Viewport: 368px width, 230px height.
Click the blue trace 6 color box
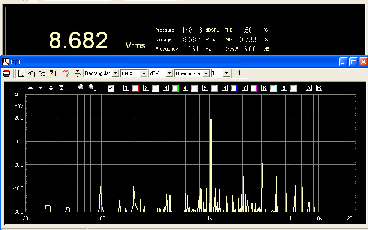(234, 88)
